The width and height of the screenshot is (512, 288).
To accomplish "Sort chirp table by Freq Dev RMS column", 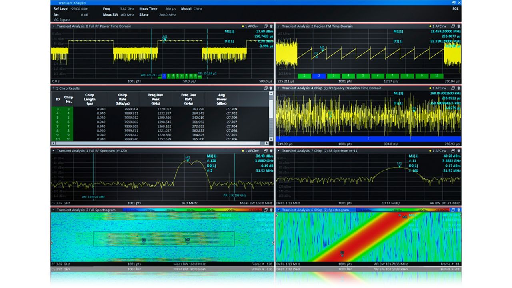I will click(188, 99).
